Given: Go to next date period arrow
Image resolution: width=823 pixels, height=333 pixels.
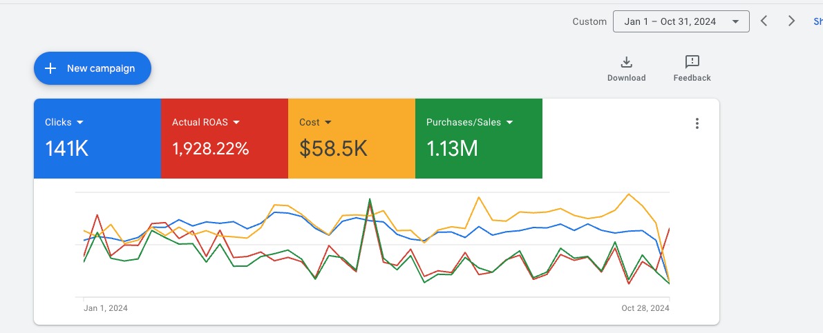Looking at the screenshot, I should tap(792, 21).
